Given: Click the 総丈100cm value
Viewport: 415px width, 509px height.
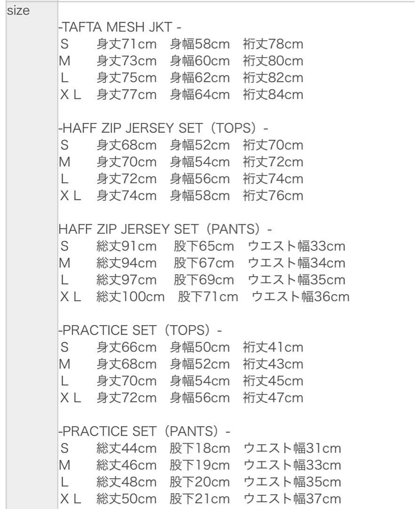Looking at the screenshot, I should pyautogui.click(x=130, y=297).
